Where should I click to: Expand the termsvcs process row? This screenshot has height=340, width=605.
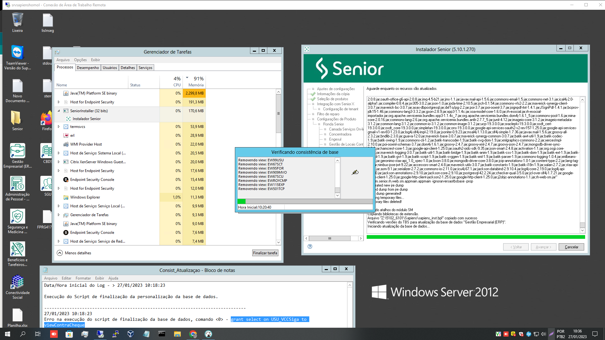tap(59, 127)
